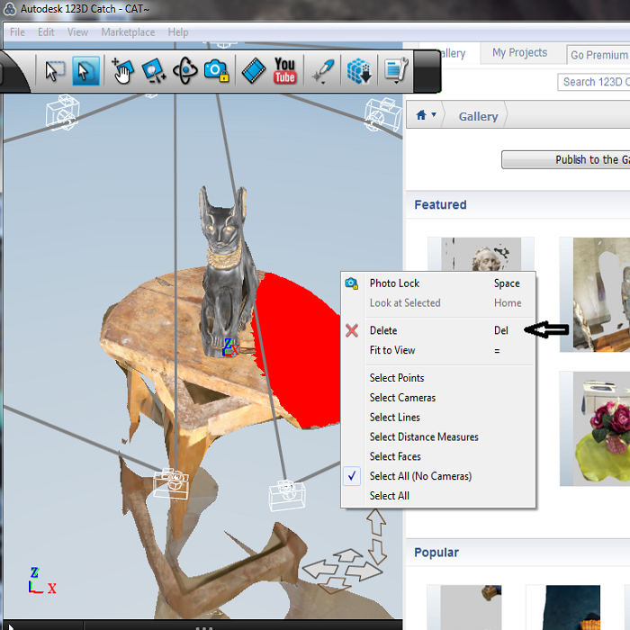The height and width of the screenshot is (630, 630).
Task: Choose Select All at menu bottom
Action: pyautogui.click(x=438, y=496)
